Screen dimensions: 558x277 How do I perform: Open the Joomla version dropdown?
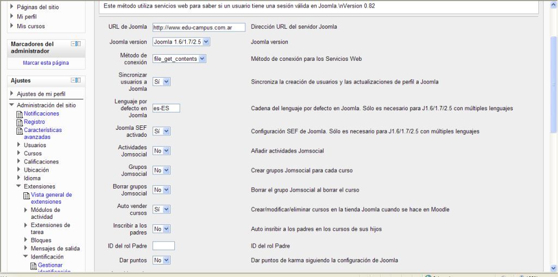(181, 42)
